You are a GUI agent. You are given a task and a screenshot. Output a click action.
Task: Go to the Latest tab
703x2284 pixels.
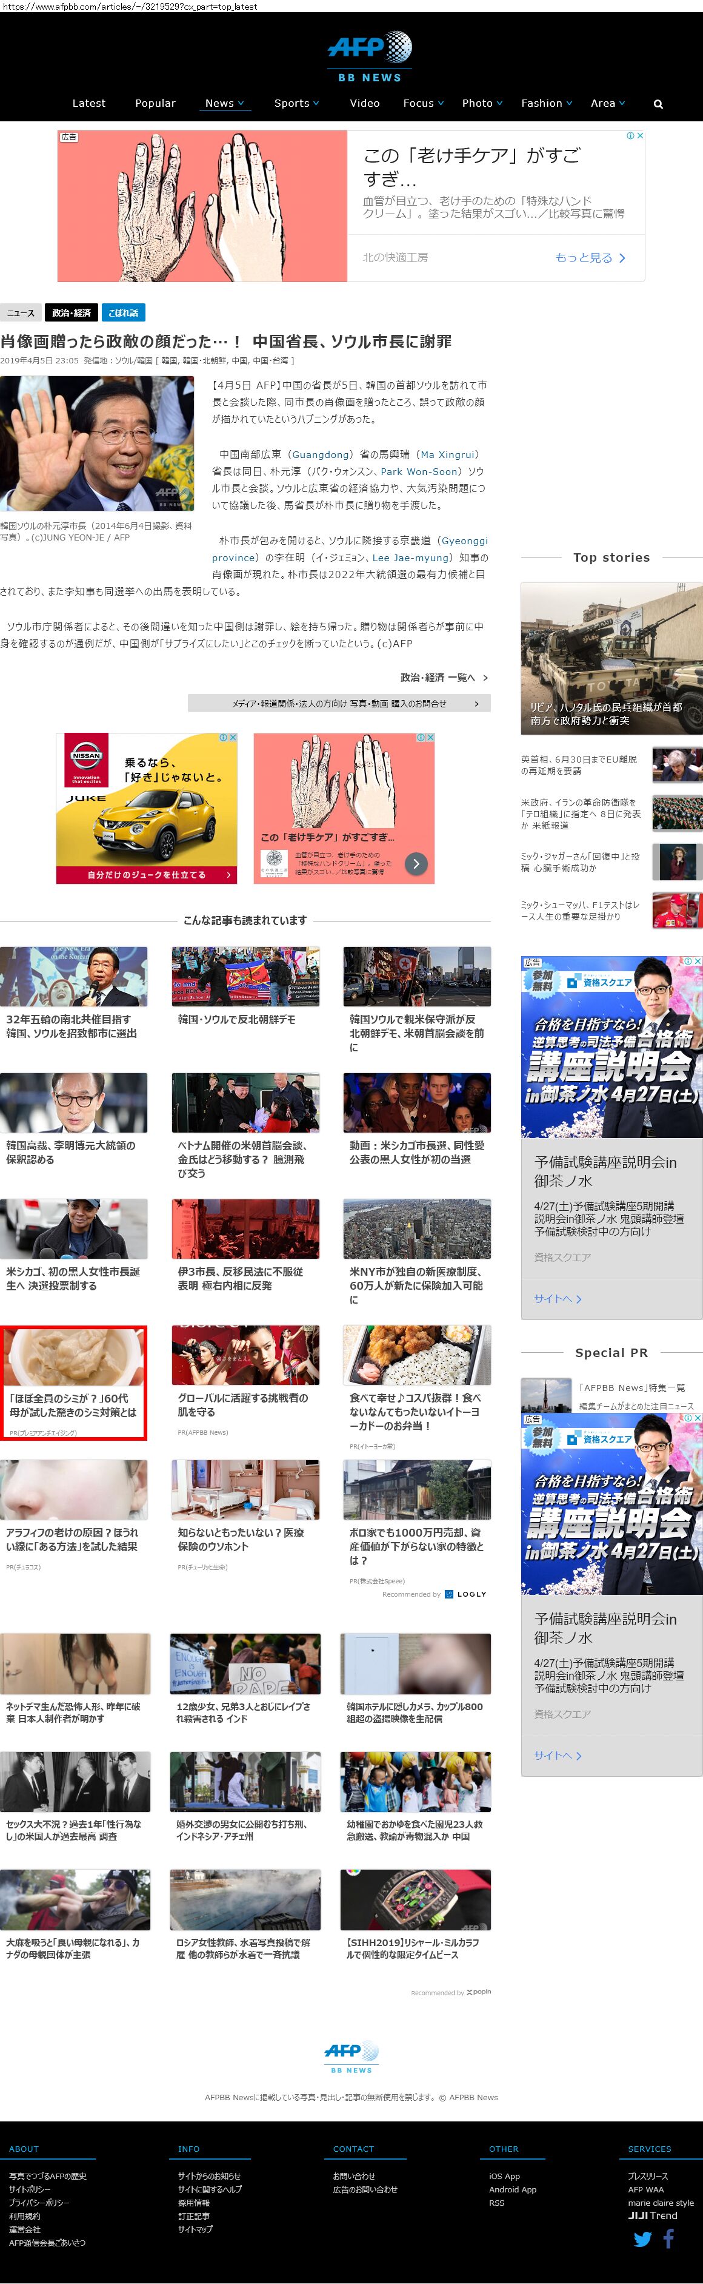click(88, 104)
